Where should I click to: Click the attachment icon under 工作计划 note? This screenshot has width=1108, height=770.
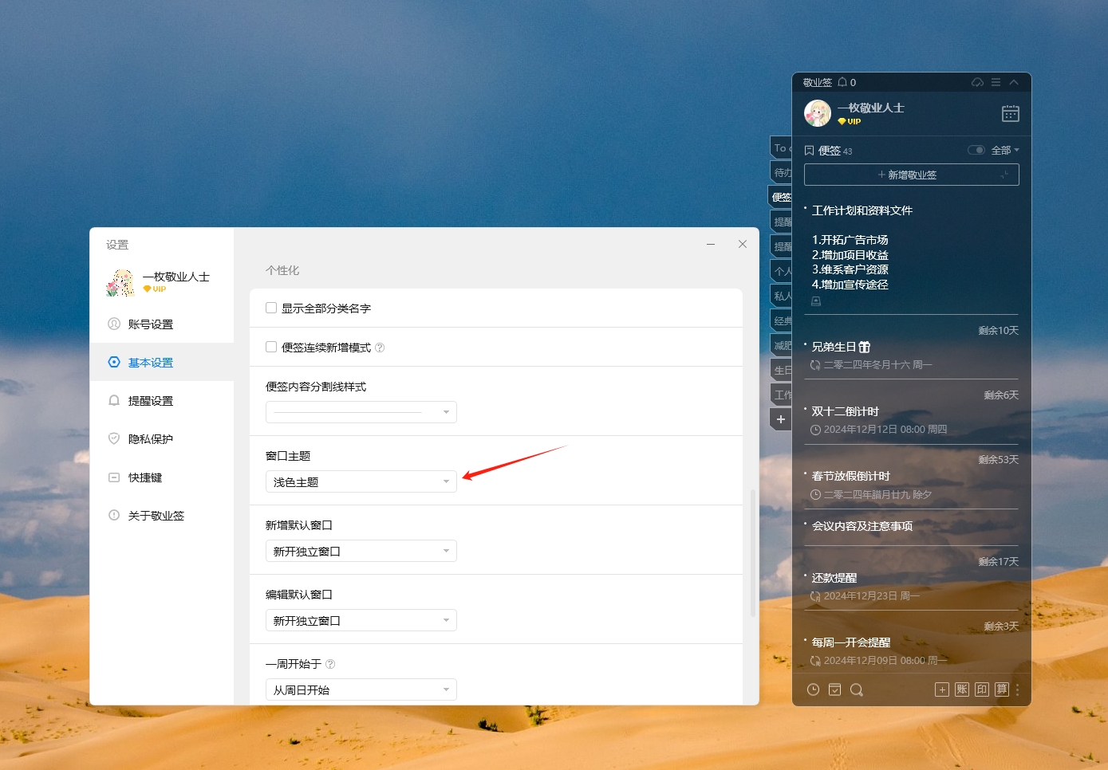pyautogui.click(x=816, y=301)
